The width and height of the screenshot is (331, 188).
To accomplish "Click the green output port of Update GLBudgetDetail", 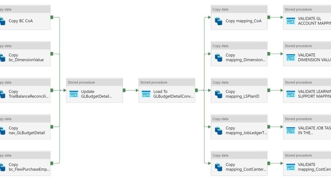I will [124, 90].
